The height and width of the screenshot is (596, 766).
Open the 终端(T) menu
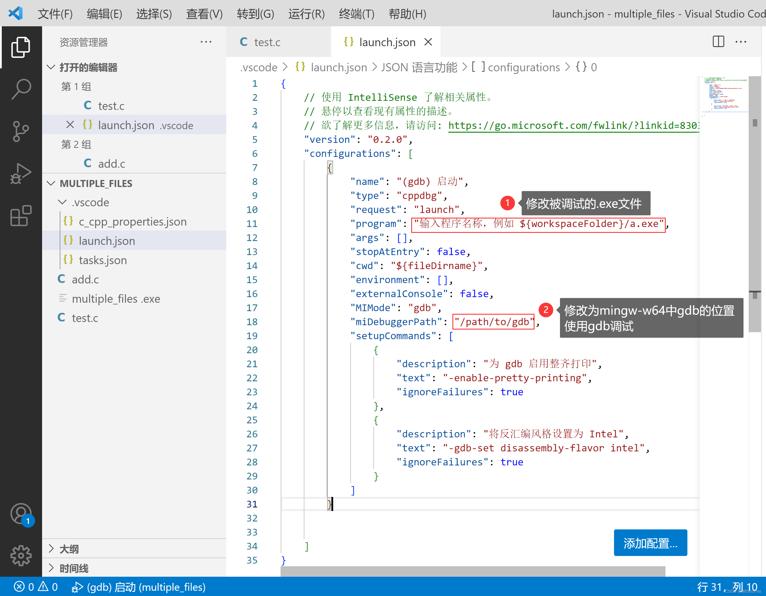(x=356, y=14)
